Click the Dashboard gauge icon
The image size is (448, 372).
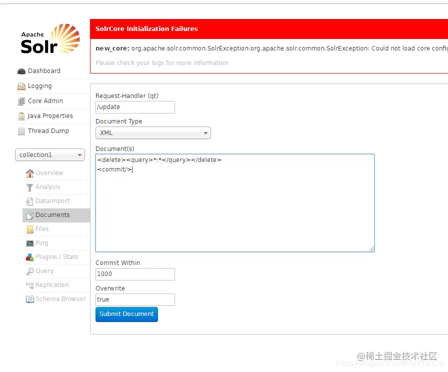[21, 71]
